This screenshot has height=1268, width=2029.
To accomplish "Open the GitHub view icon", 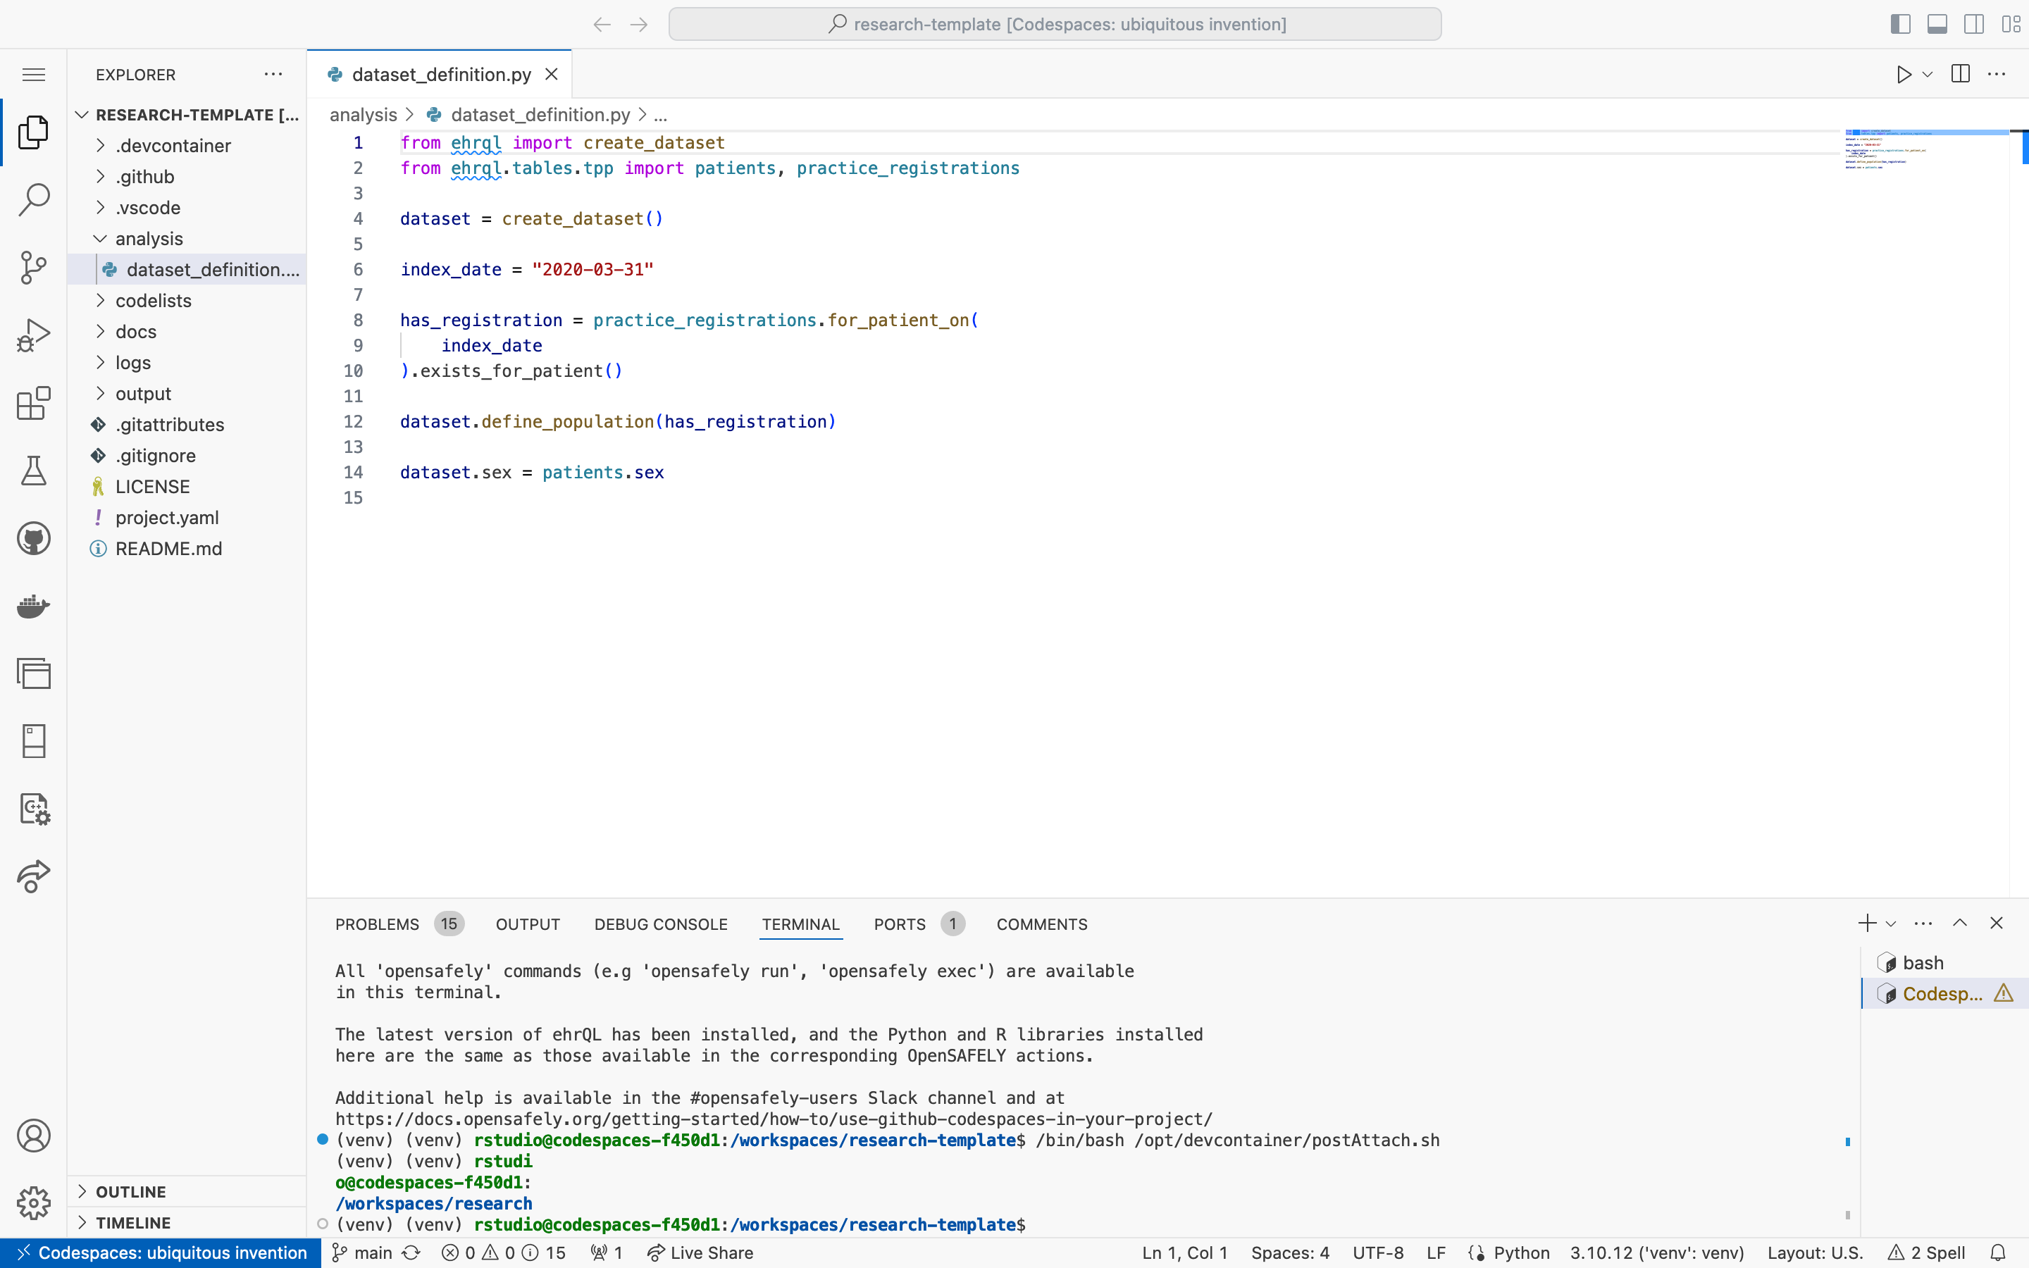I will [x=34, y=538].
